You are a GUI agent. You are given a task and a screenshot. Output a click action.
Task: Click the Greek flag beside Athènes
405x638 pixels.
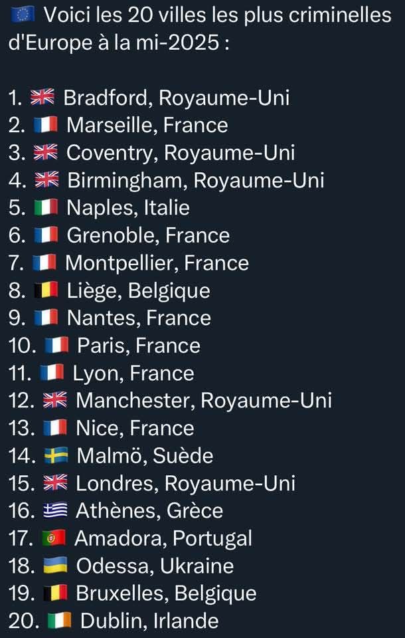(55, 510)
